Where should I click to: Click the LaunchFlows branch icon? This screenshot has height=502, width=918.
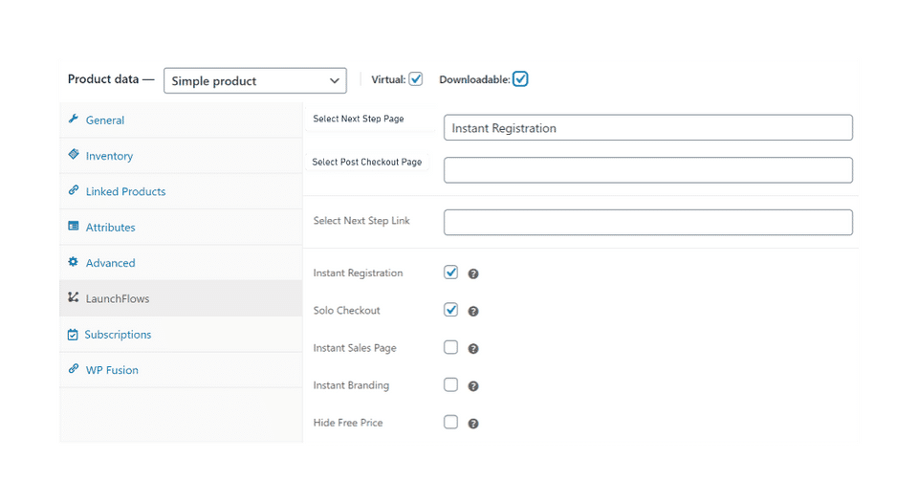74,298
